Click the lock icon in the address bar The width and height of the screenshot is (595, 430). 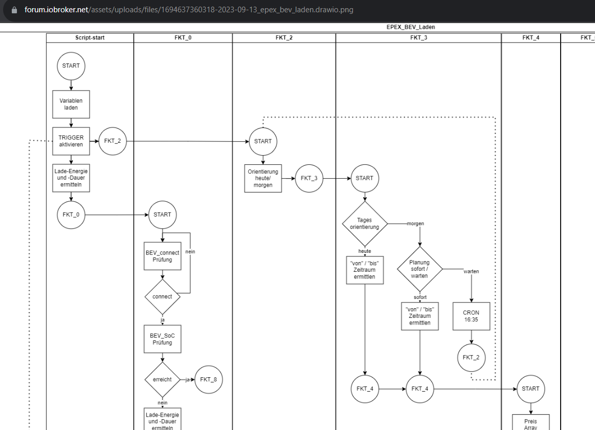point(14,10)
